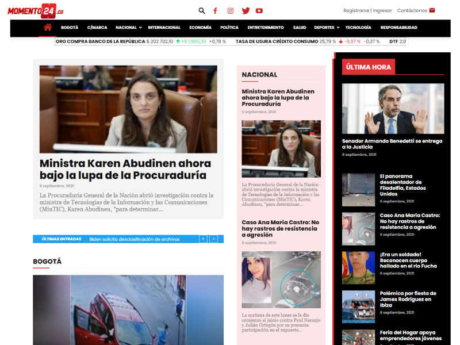Open the search magnifier icon
Image resolution: width=460 pixels, height=345 pixels.
(x=202, y=11)
